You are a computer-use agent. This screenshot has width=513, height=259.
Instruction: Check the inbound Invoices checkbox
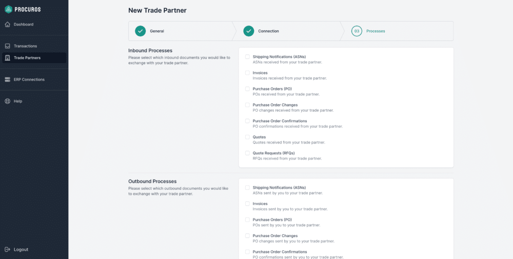pos(247,73)
